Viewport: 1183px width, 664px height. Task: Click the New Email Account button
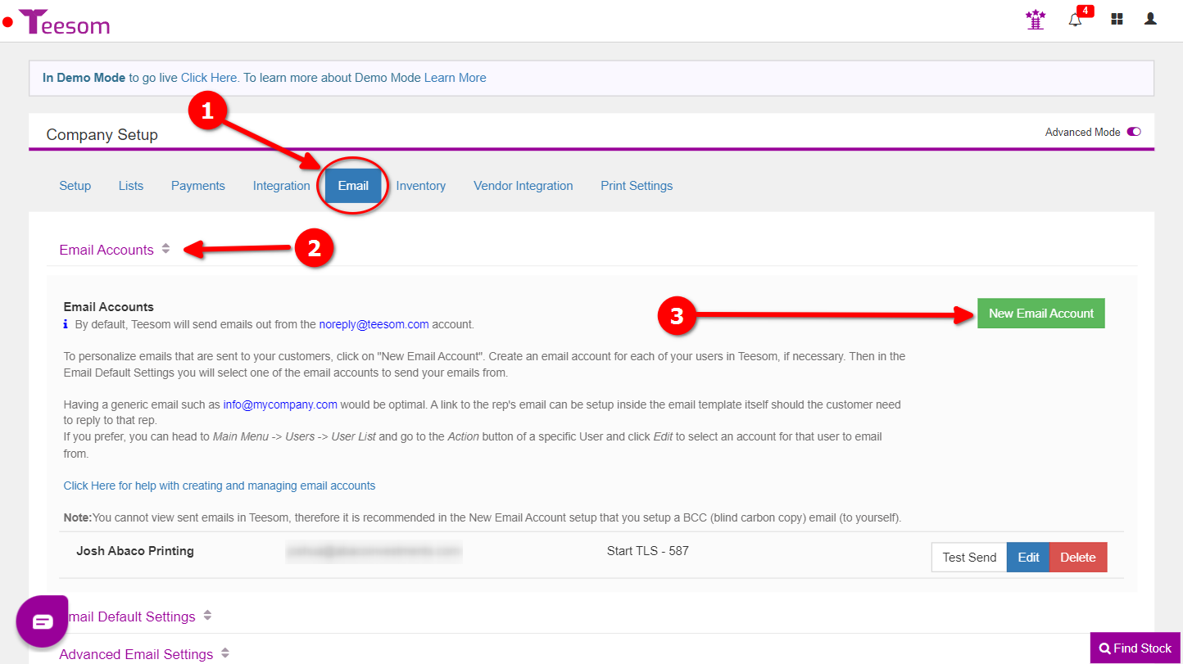1041,314
